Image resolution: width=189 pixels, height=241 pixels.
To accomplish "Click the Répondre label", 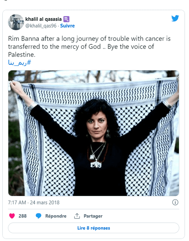I will (56, 216).
